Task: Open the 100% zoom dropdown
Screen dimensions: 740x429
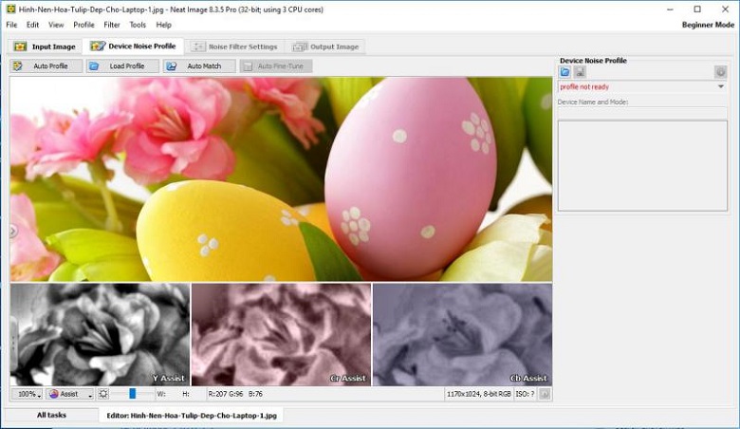Action: coord(27,394)
